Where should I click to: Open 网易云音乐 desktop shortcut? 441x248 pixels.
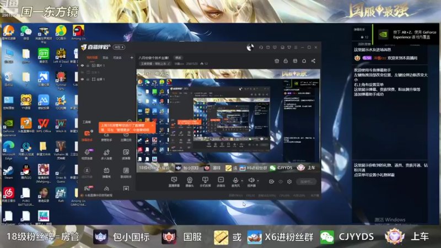8,195
